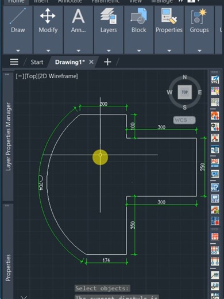Open the Layer Properties Manager palette
Image resolution: width=224 pixels, height=299 pixels.
click(x=8, y=137)
